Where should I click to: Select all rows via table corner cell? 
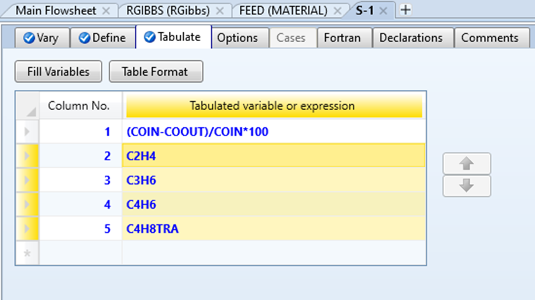coord(27,106)
